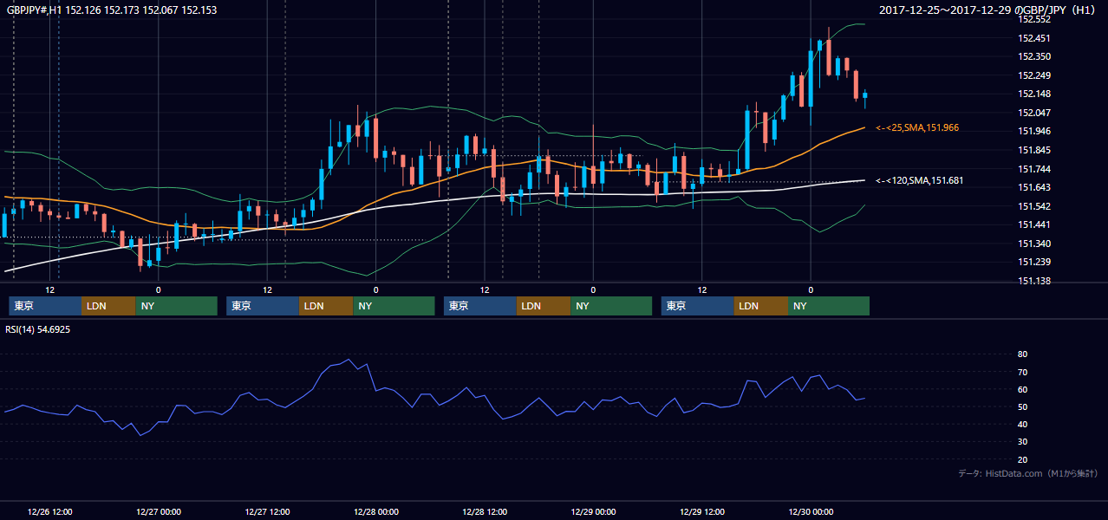
Task: Click price axis value 151.946
Action: point(1034,131)
